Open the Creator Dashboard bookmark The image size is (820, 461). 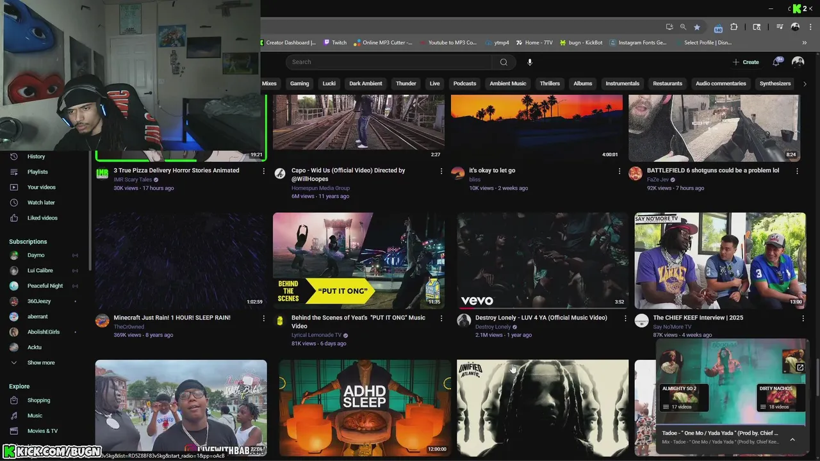pyautogui.click(x=287, y=43)
